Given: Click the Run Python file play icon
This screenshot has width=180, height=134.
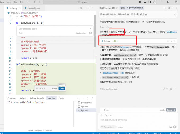Looking at the screenshot, I should coord(81,8).
